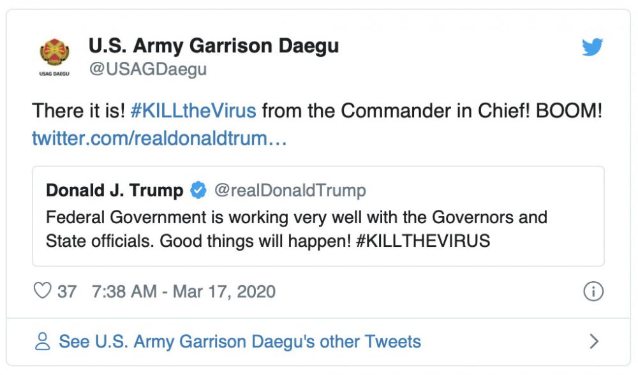The image size is (638, 375).
Task: Open the quoted Federal Government tweet text
Action: 296,228
